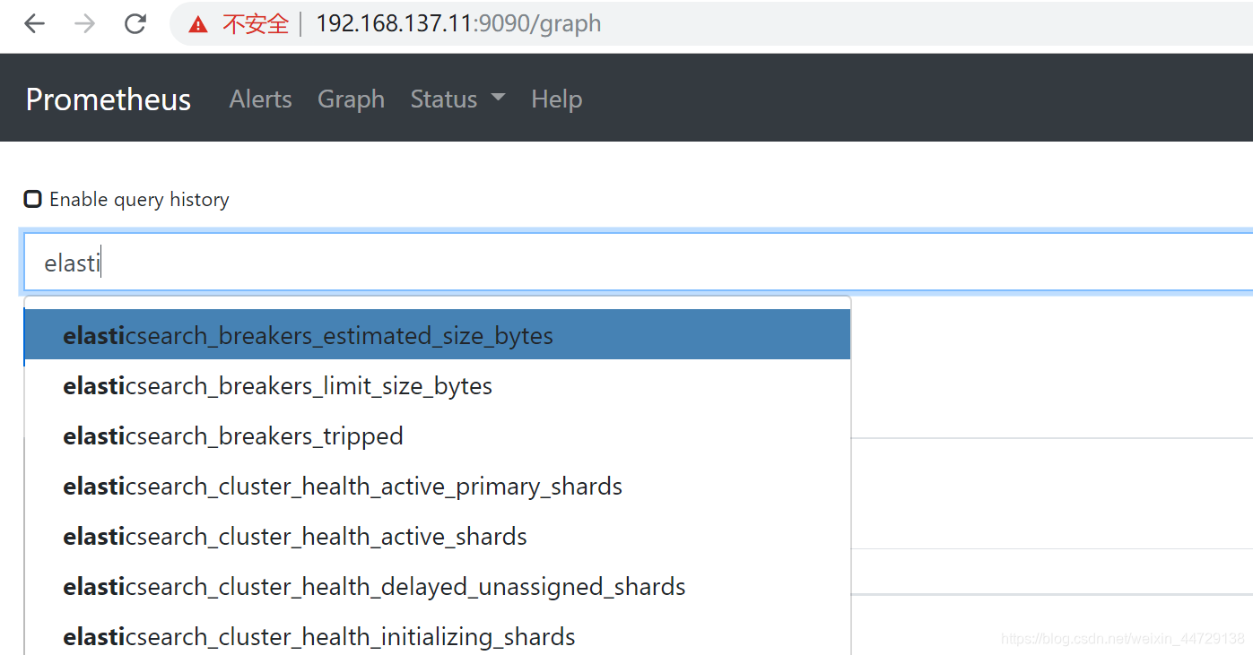Select elasticsearch_breakers_estimated_size_bytes suggestion
Image resolution: width=1253 pixels, height=655 pixels.
437,335
